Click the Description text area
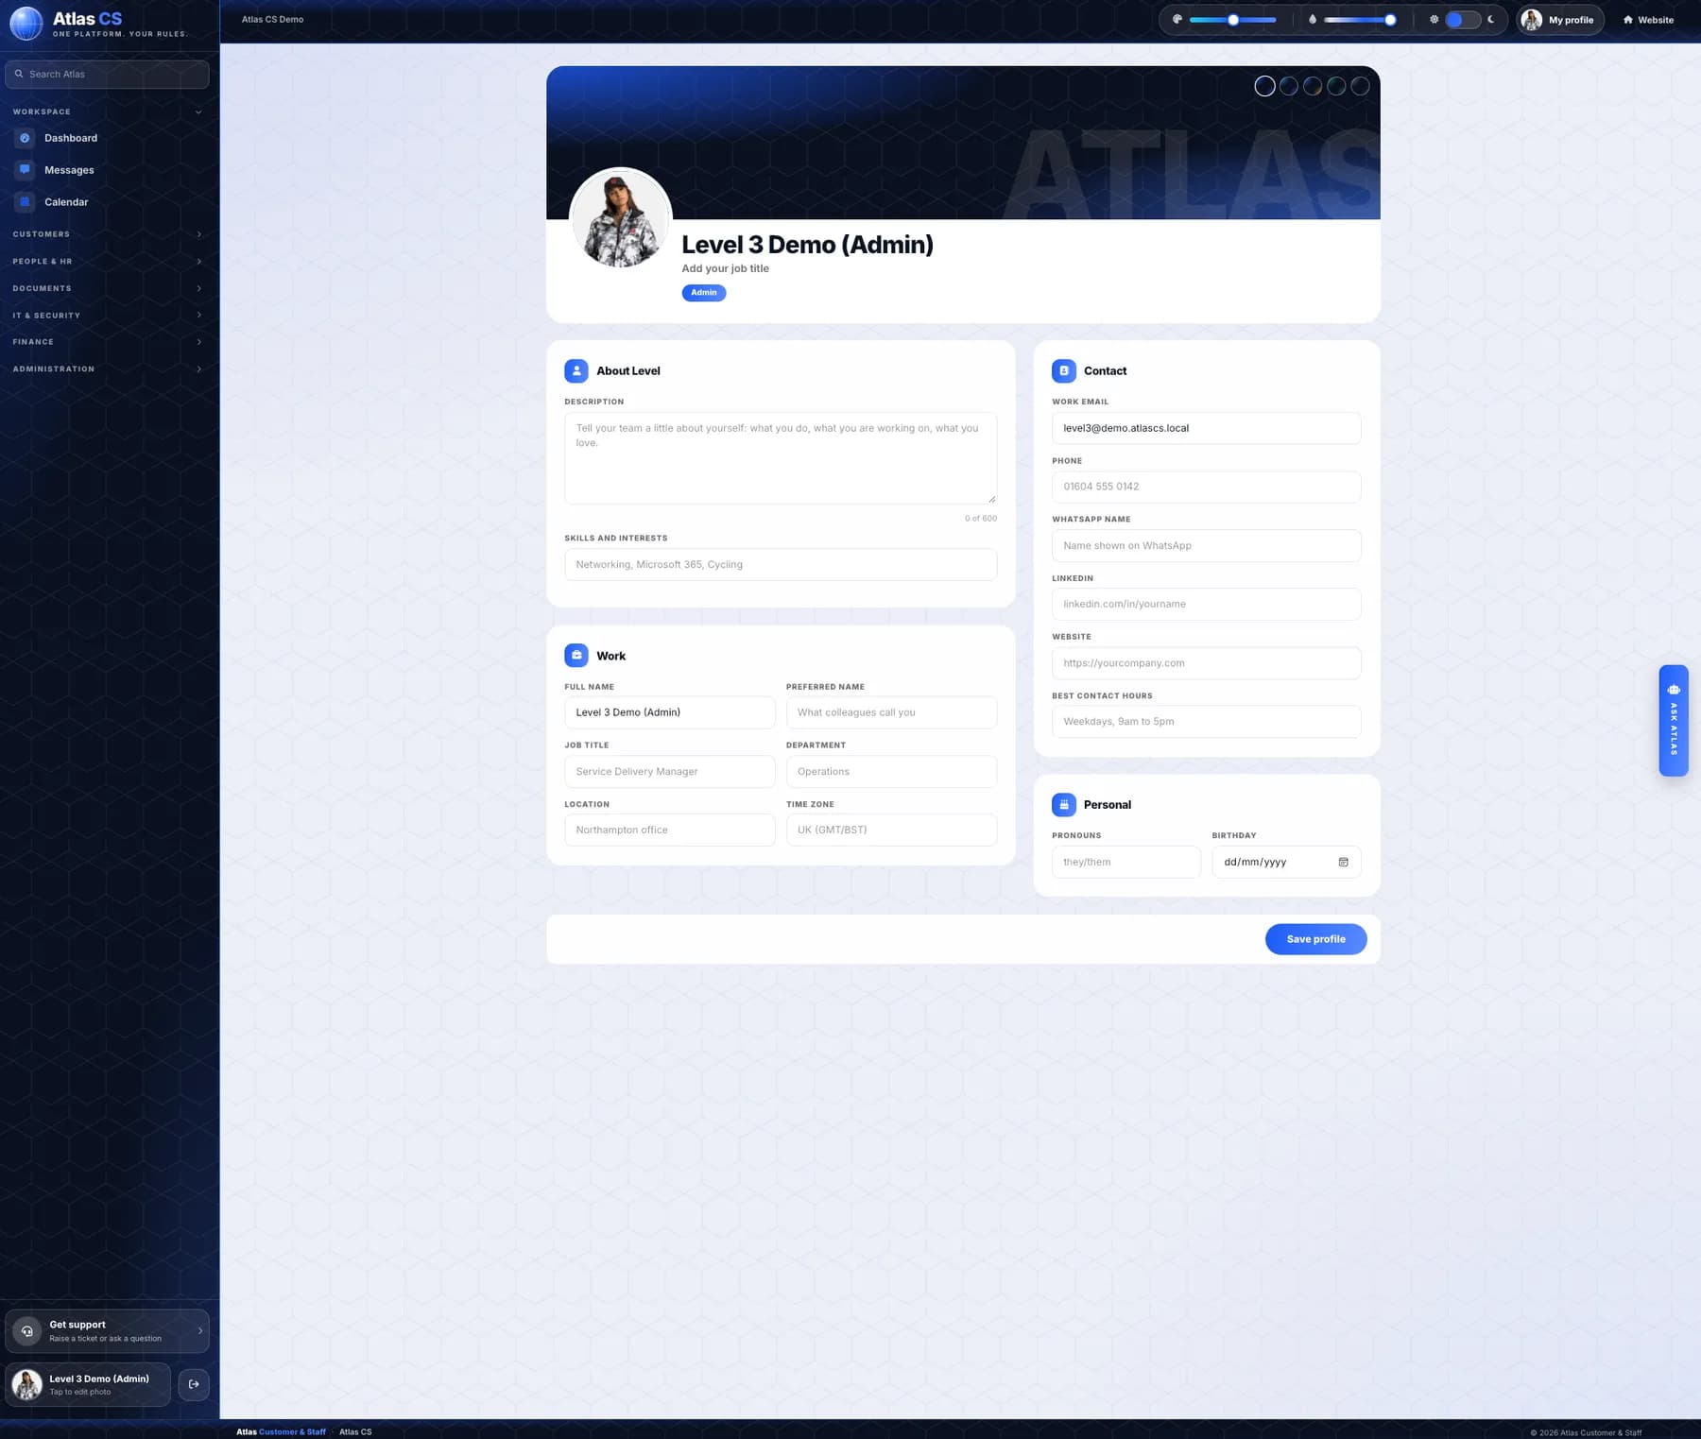 point(781,458)
